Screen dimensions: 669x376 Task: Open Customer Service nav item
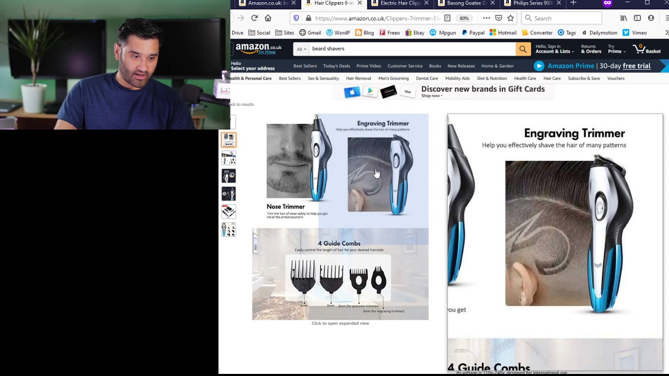coord(405,66)
